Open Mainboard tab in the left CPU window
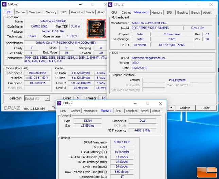 (35, 12)
